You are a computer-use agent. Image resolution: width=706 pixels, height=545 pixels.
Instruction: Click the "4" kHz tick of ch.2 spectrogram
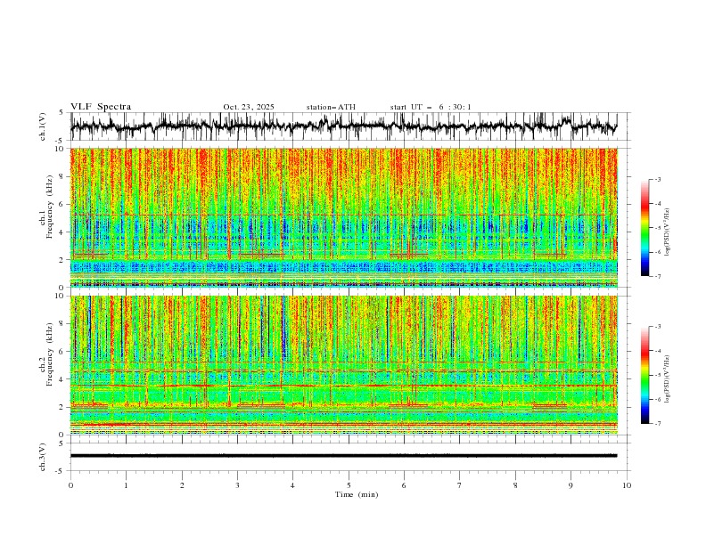[62, 379]
